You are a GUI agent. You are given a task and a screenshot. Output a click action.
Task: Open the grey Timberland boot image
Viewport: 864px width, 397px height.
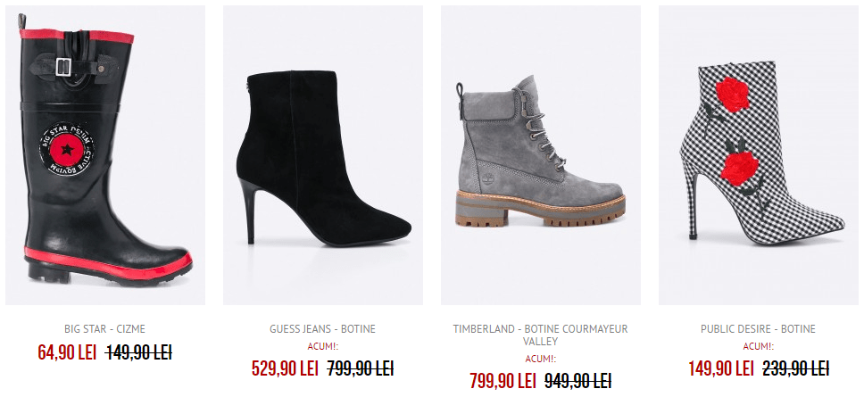pyautogui.click(x=541, y=154)
